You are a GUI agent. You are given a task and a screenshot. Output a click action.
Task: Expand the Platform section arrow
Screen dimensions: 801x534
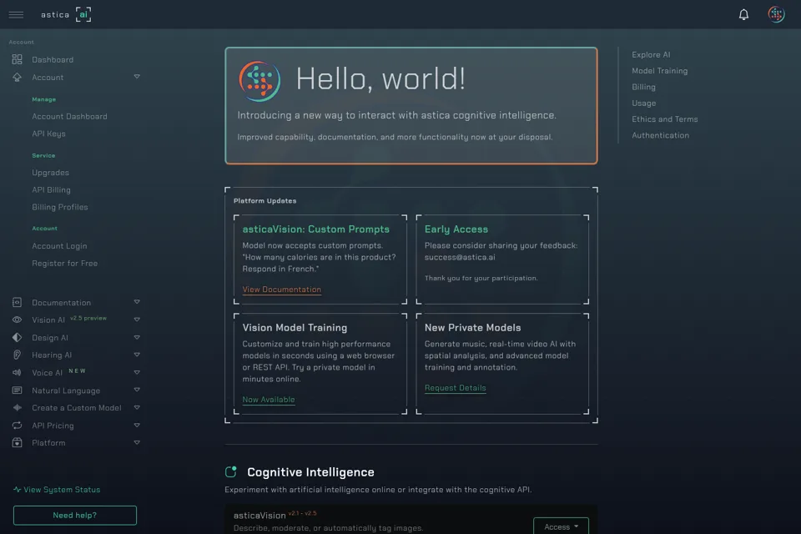[x=137, y=442]
